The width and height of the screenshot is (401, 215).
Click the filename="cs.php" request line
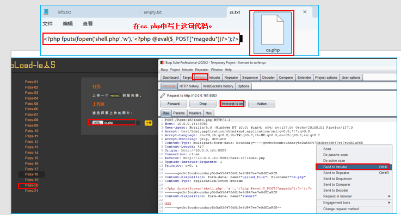click(x=235, y=177)
